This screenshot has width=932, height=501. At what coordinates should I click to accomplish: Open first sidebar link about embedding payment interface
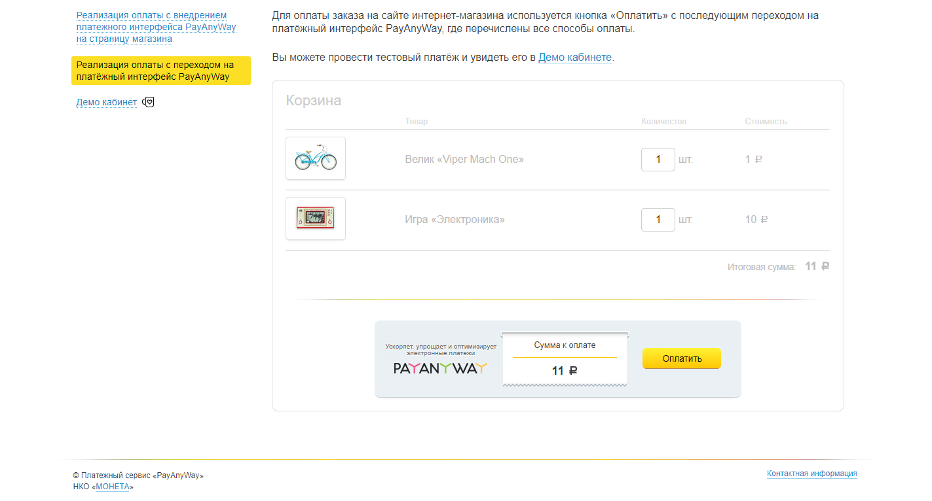[x=156, y=27]
